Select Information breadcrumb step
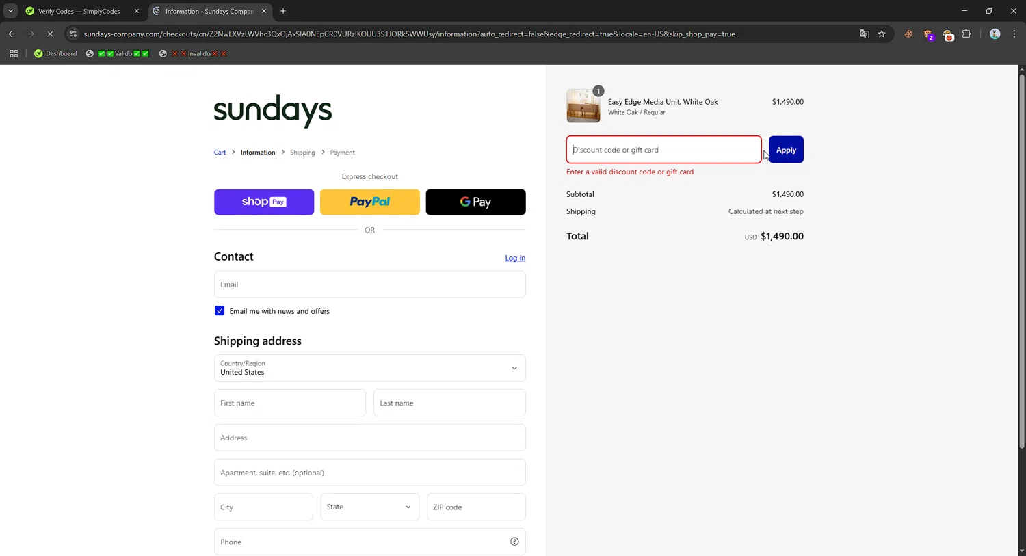This screenshot has width=1026, height=556. click(258, 153)
